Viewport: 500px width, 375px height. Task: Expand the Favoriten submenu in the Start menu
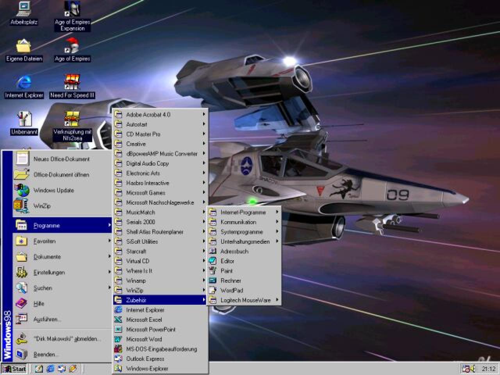tap(62, 241)
